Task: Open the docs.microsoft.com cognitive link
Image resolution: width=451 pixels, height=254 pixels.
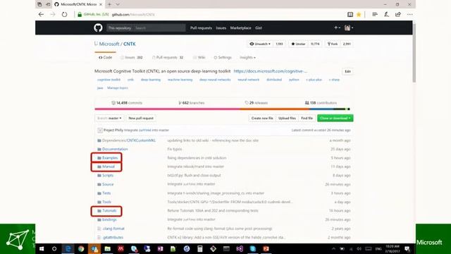Action: pyautogui.click(x=270, y=71)
